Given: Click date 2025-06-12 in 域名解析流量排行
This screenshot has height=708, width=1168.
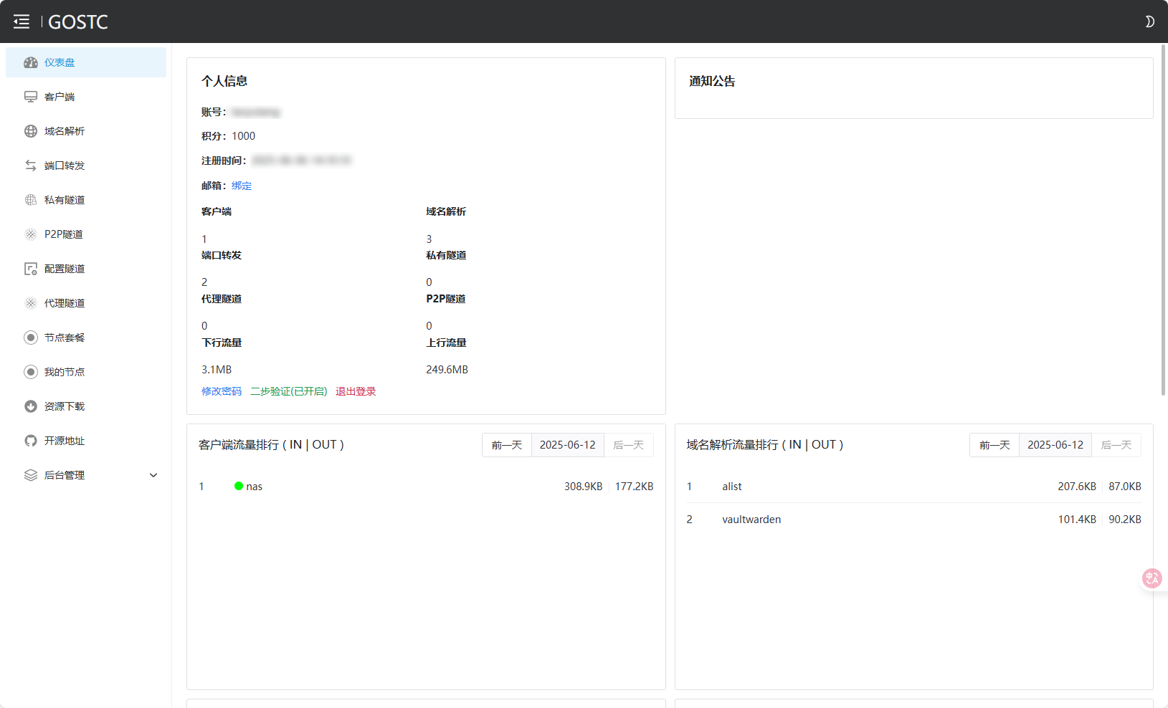Looking at the screenshot, I should tap(1055, 445).
